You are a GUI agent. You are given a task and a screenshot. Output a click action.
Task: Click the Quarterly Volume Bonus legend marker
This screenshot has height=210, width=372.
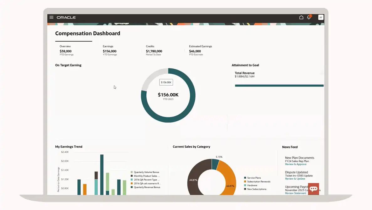tap(132, 172)
